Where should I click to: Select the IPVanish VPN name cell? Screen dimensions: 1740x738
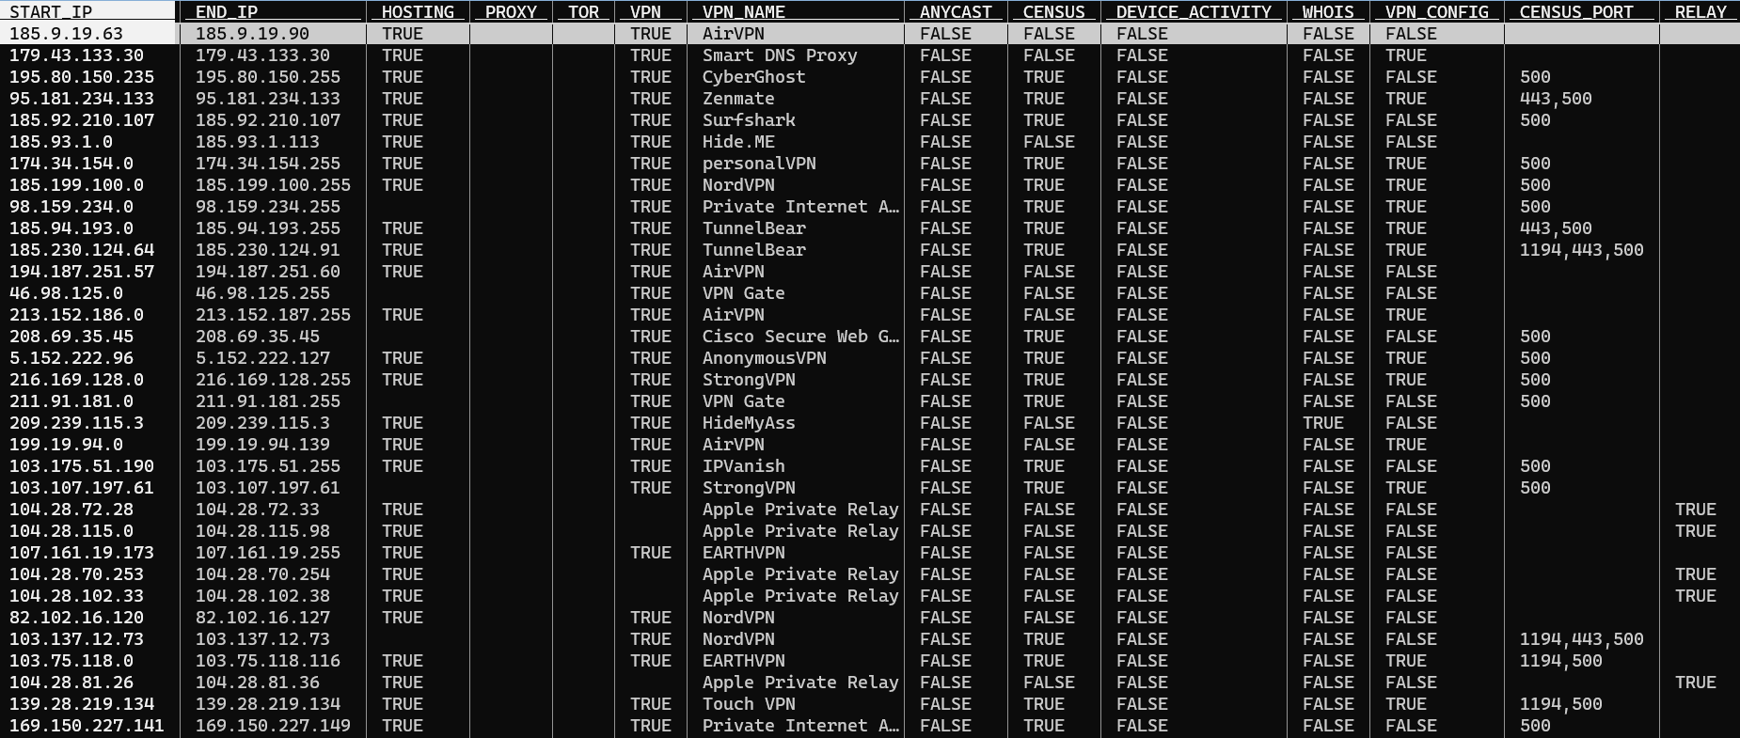(743, 466)
